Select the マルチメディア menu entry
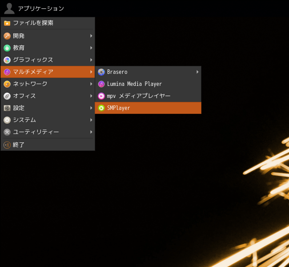The height and width of the screenshot is (267, 289). coord(48,72)
